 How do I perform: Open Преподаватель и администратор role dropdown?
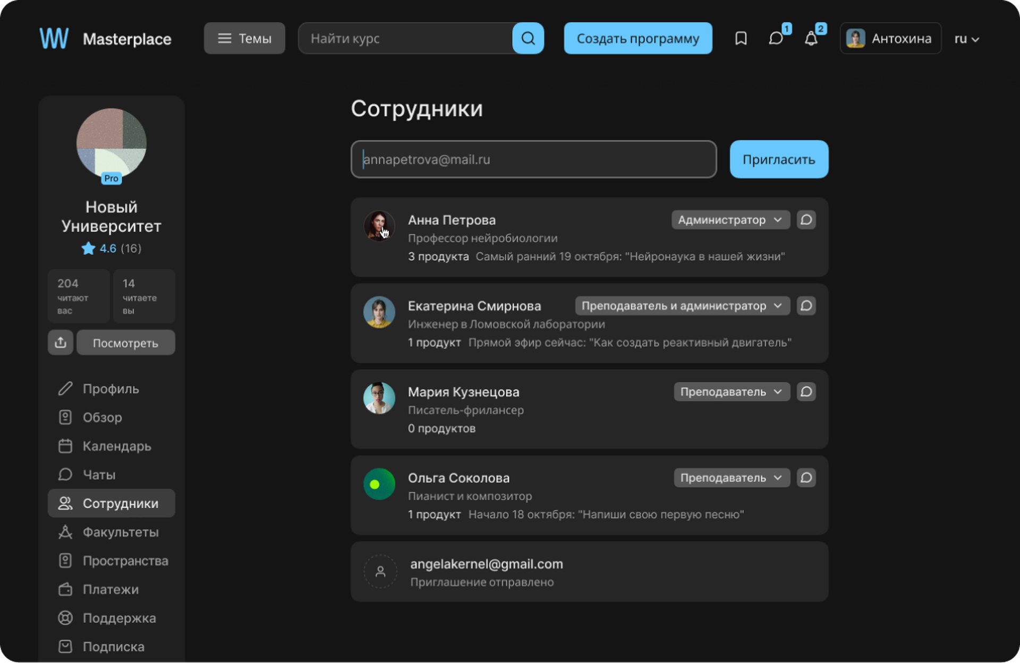(682, 306)
